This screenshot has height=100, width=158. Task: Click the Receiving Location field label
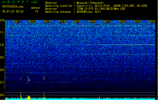pyautogui.click(x=59, y=6)
